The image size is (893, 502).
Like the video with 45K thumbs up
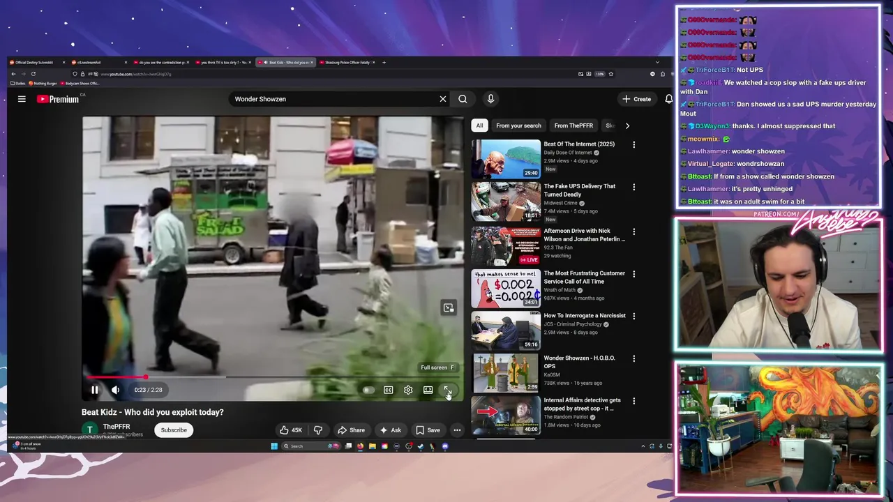coord(291,430)
